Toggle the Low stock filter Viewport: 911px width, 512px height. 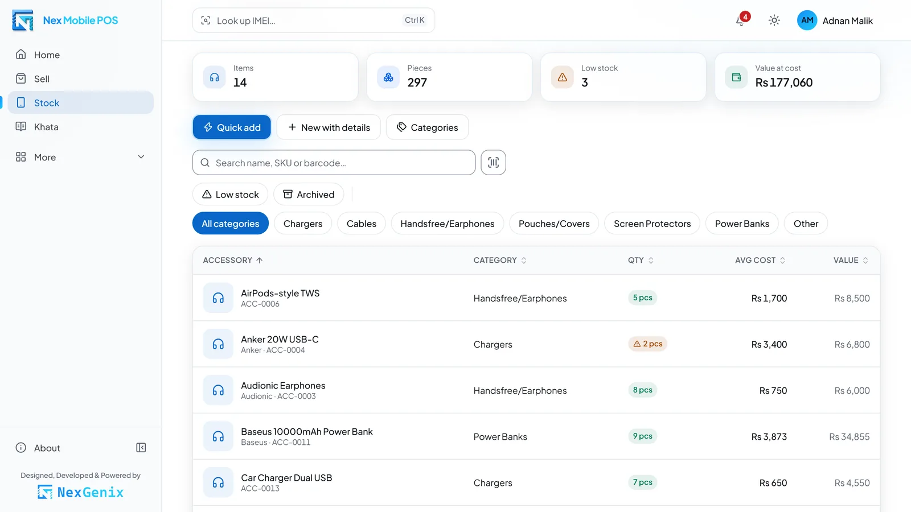pos(230,195)
